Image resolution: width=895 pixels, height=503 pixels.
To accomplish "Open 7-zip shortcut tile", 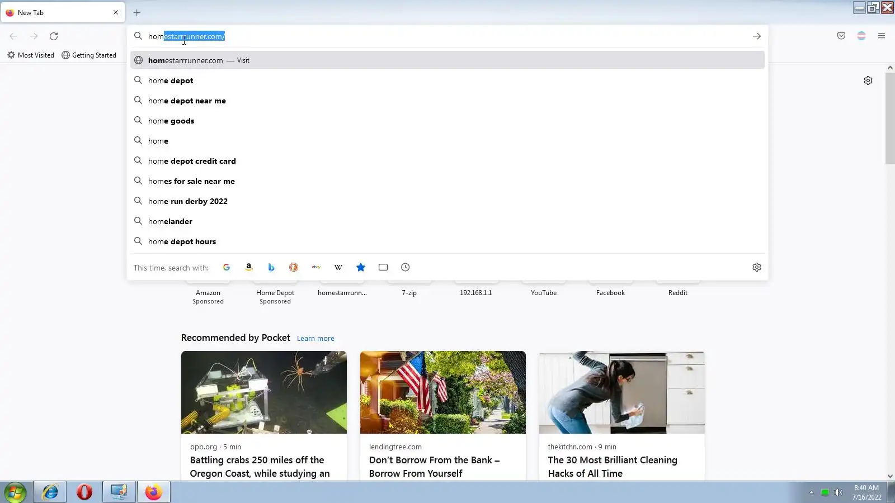I will tap(409, 293).
